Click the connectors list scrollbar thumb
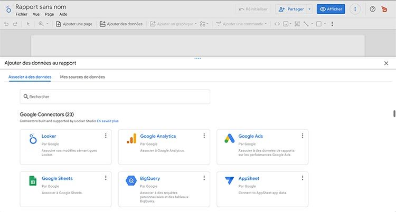 point(394,113)
